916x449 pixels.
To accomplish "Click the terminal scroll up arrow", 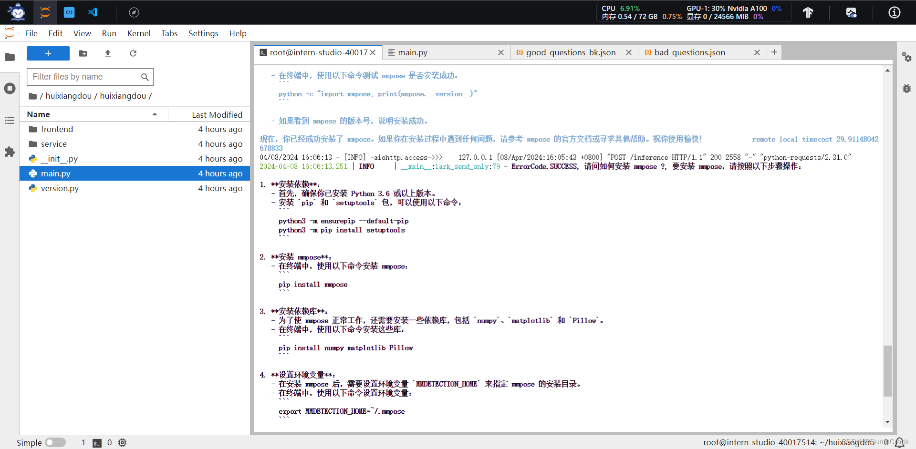I will pos(887,71).
